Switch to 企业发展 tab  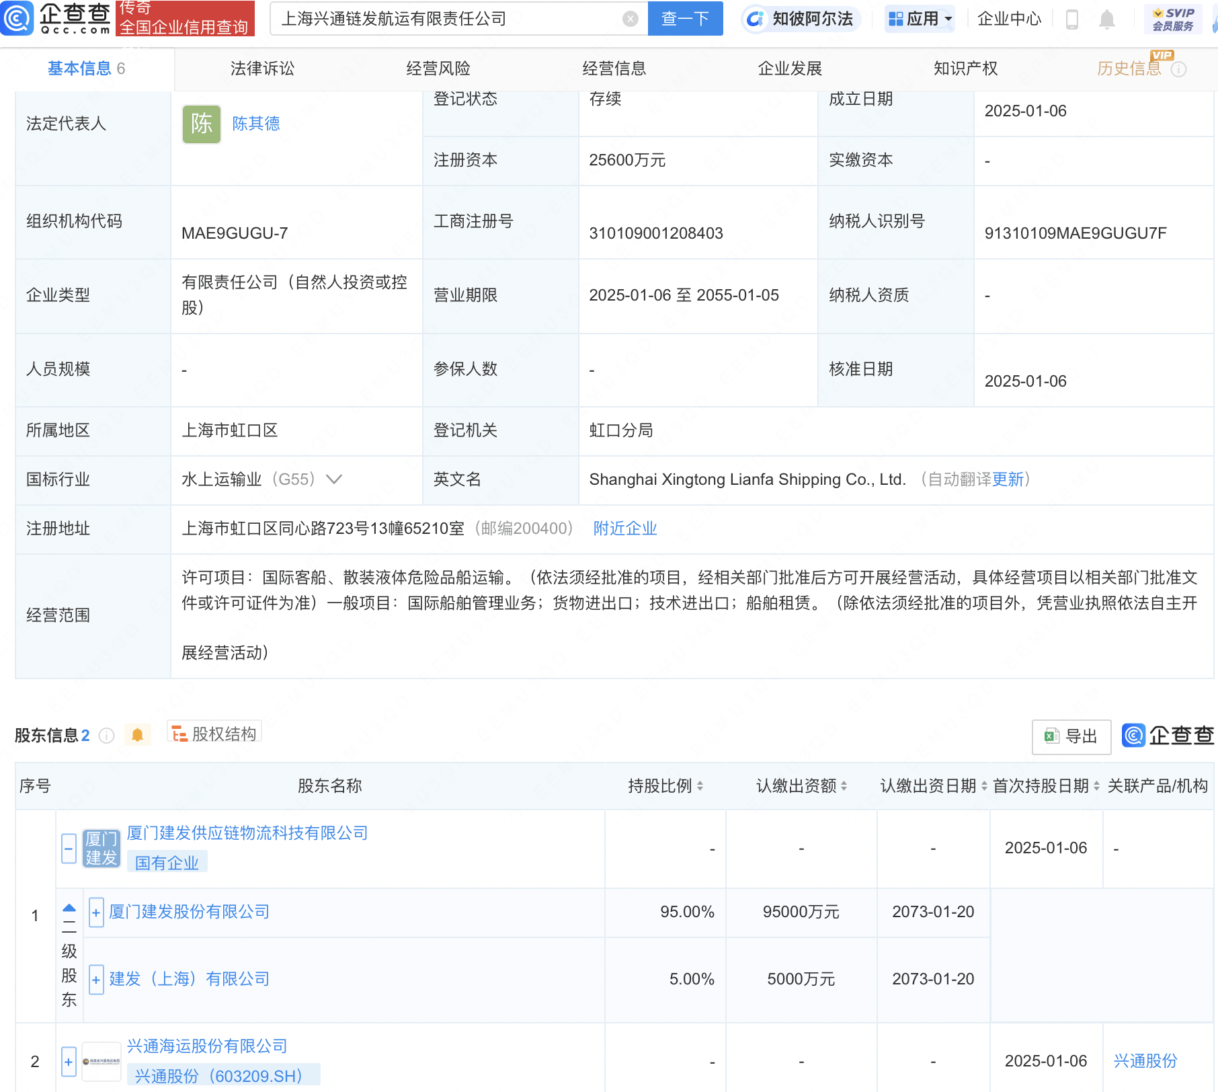[x=790, y=69]
